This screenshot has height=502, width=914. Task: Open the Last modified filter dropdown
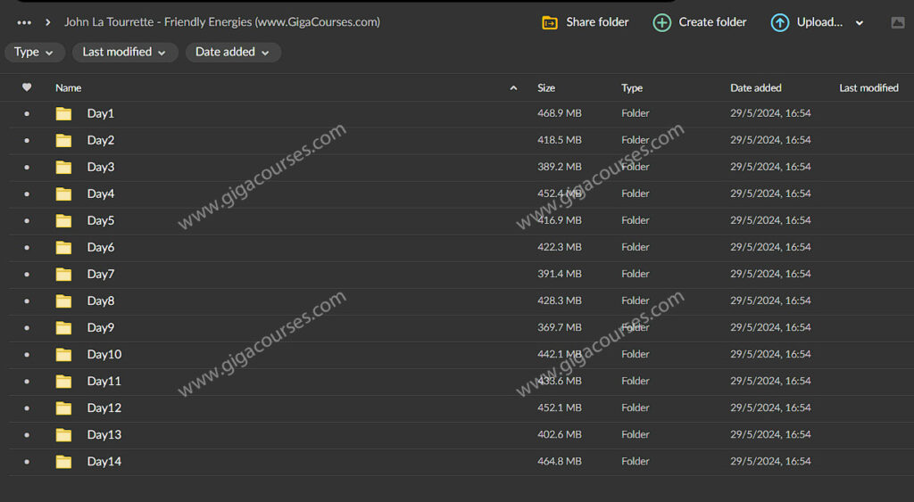(x=124, y=53)
